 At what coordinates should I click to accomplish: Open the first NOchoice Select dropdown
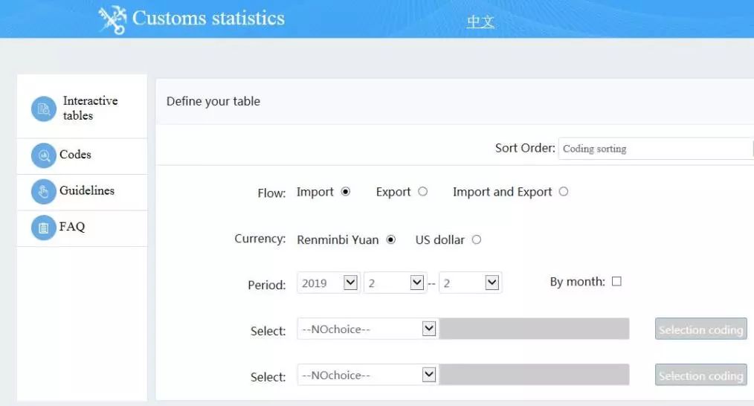coord(367,329)
